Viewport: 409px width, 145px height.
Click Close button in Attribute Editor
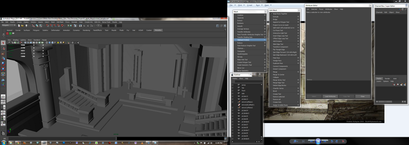point(362,96)
